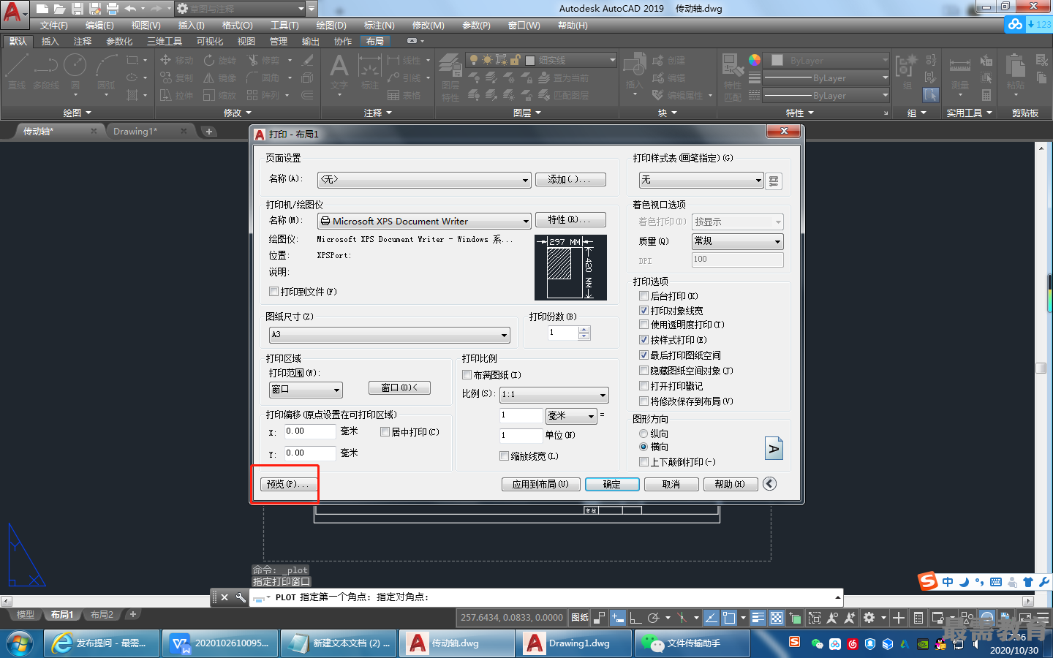
Task: Open the shaded viewport quality dropdown
Action: (x=737, y=241)
